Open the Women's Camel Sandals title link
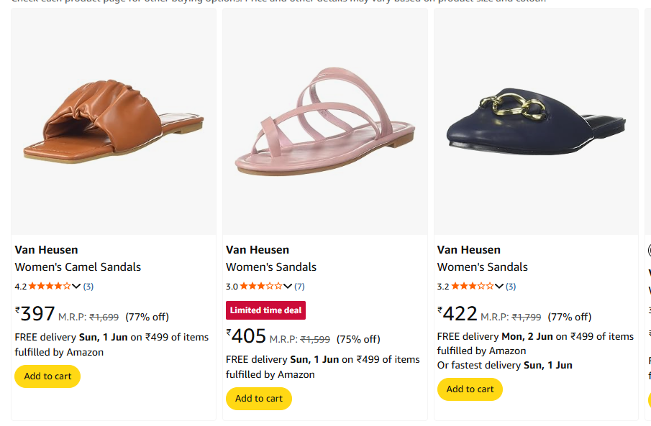The height and width of the screenshot is (426, 651). click(x=78, y=267)
